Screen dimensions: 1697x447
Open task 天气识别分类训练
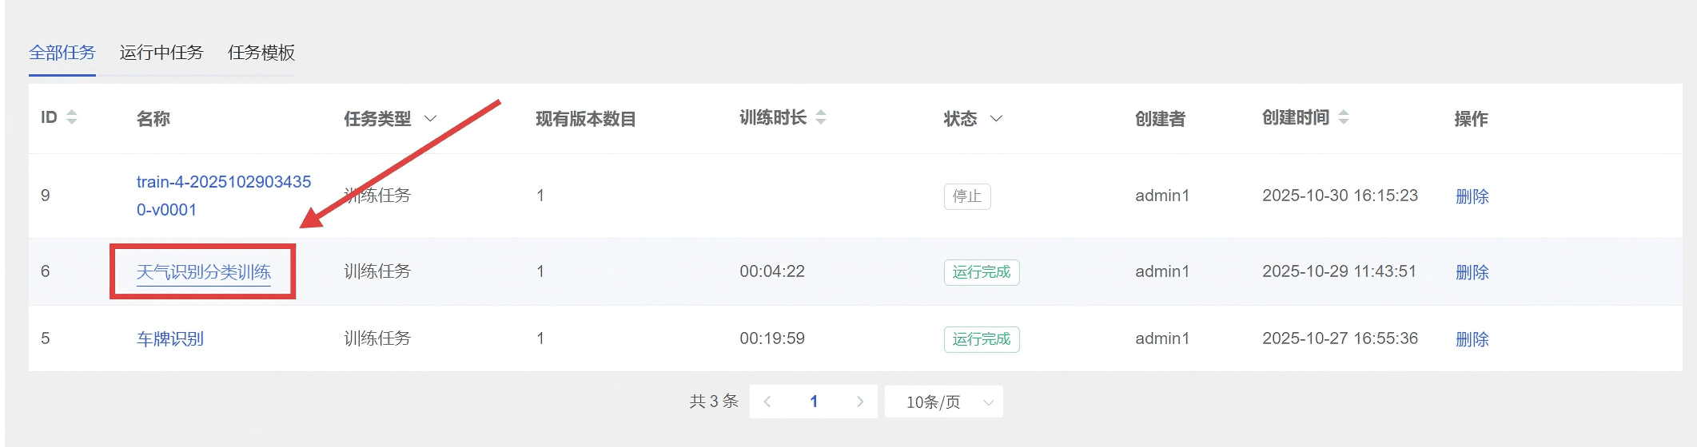click(204, 272)
